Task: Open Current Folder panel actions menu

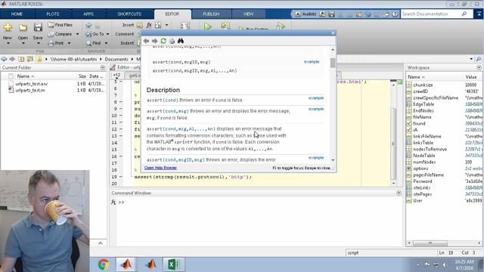Action: [103, 67]
